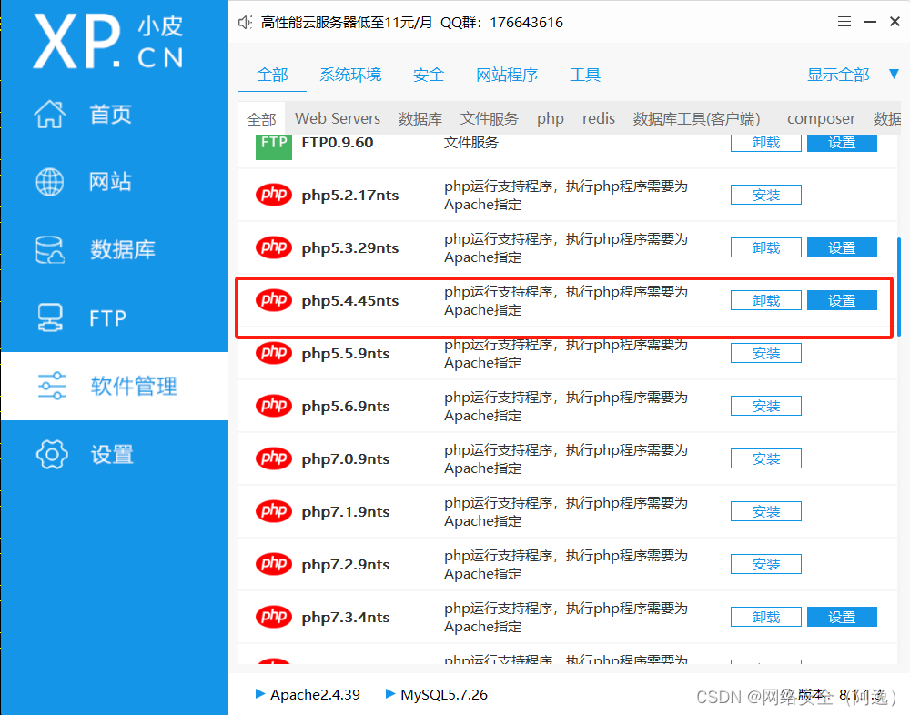Select the 数据库工具(客户端) sub-tab
This screenshot has width=910, height=715.
point(696,118)
